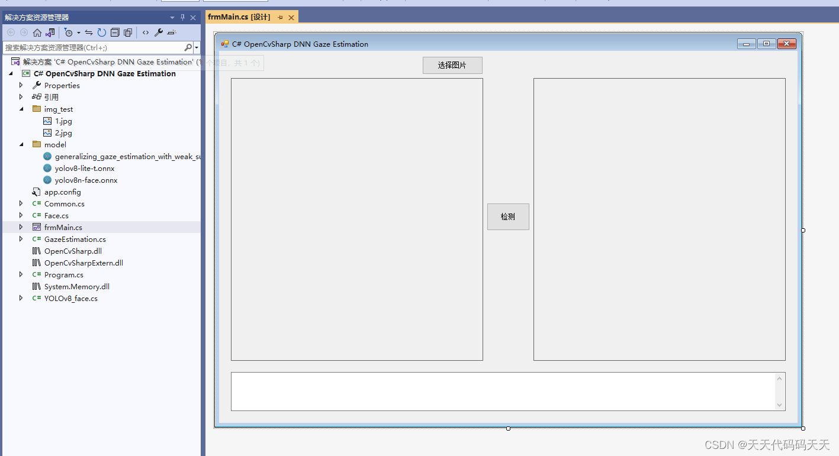Click the Solution Explorer search input field

tap(94, 47)
